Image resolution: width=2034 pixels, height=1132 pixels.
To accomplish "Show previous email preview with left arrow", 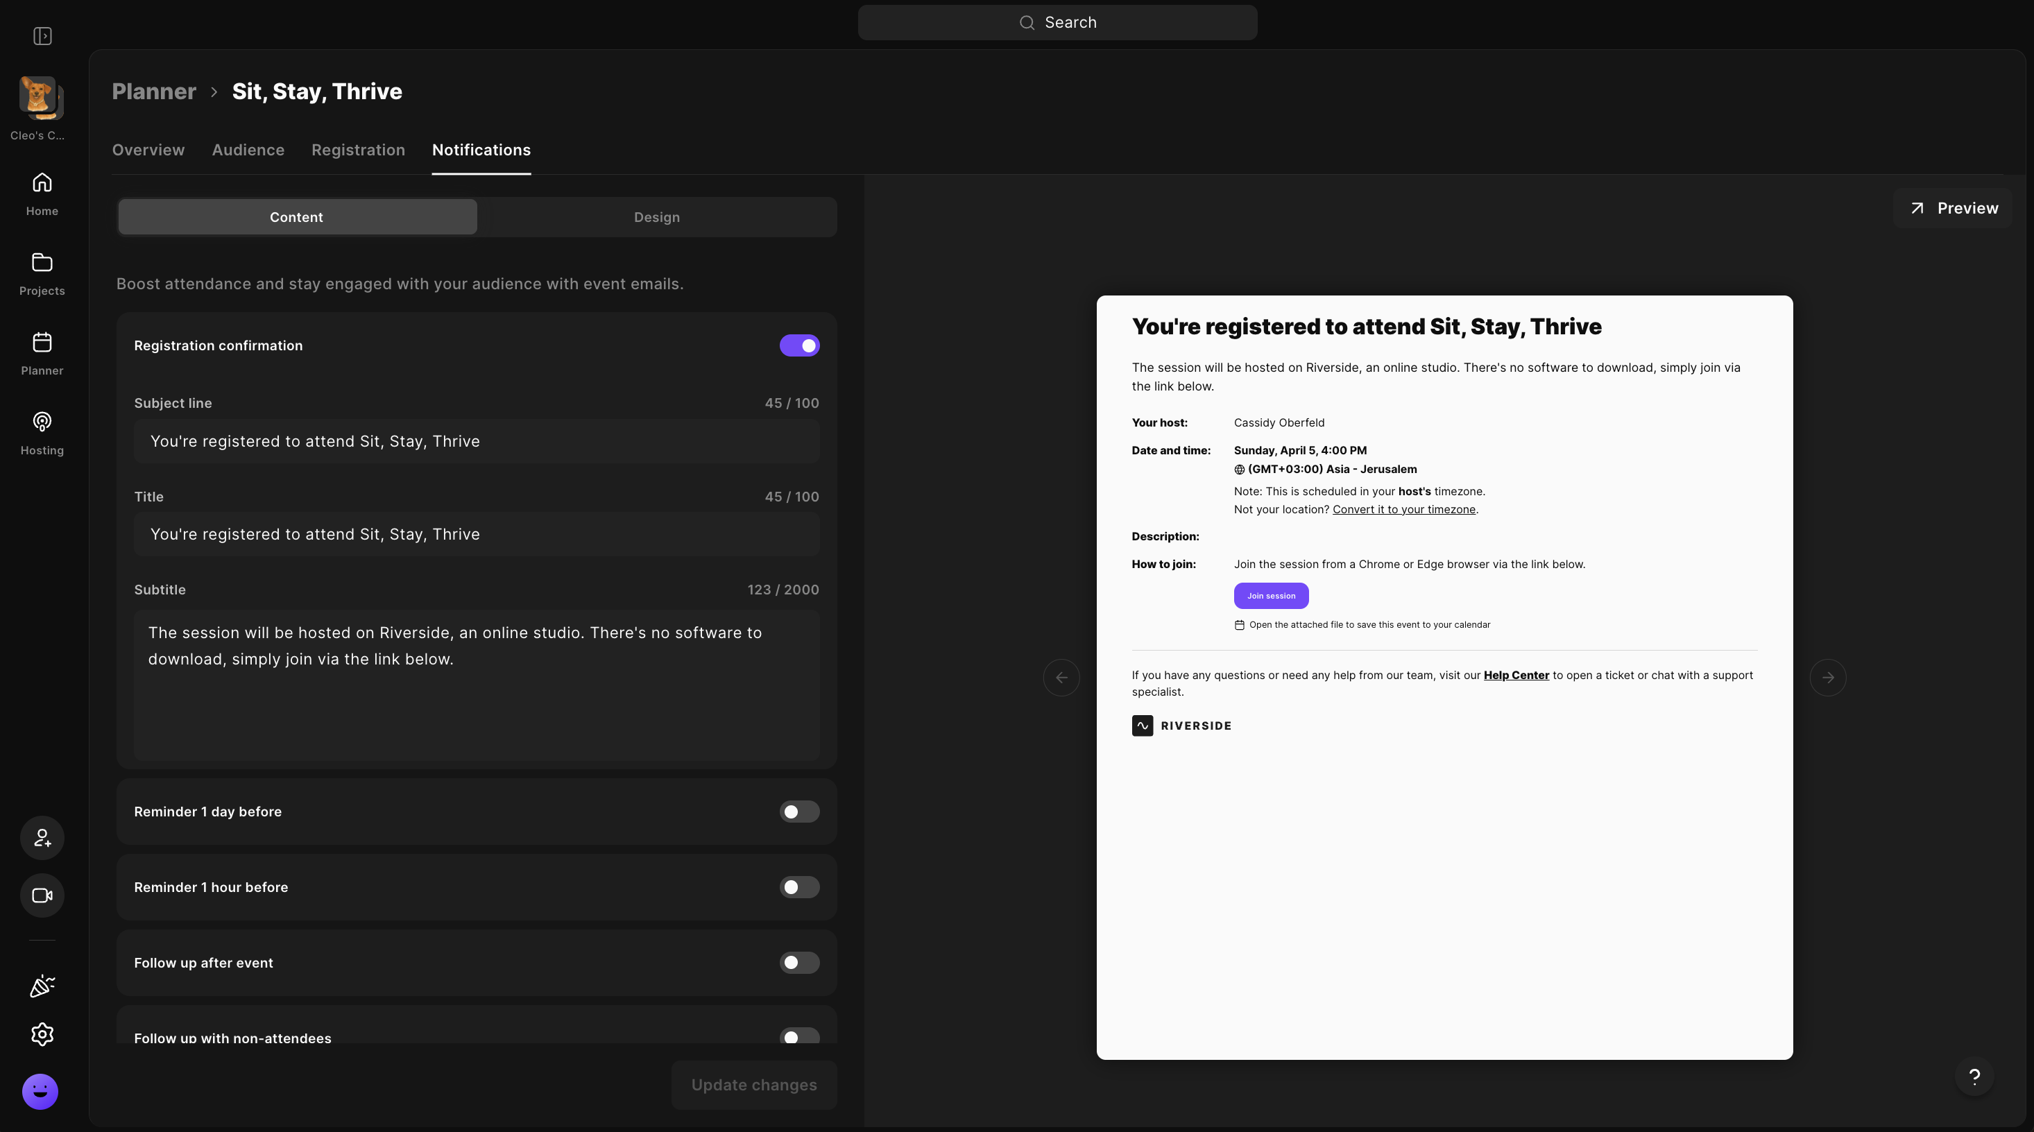I will point(1061,677).
